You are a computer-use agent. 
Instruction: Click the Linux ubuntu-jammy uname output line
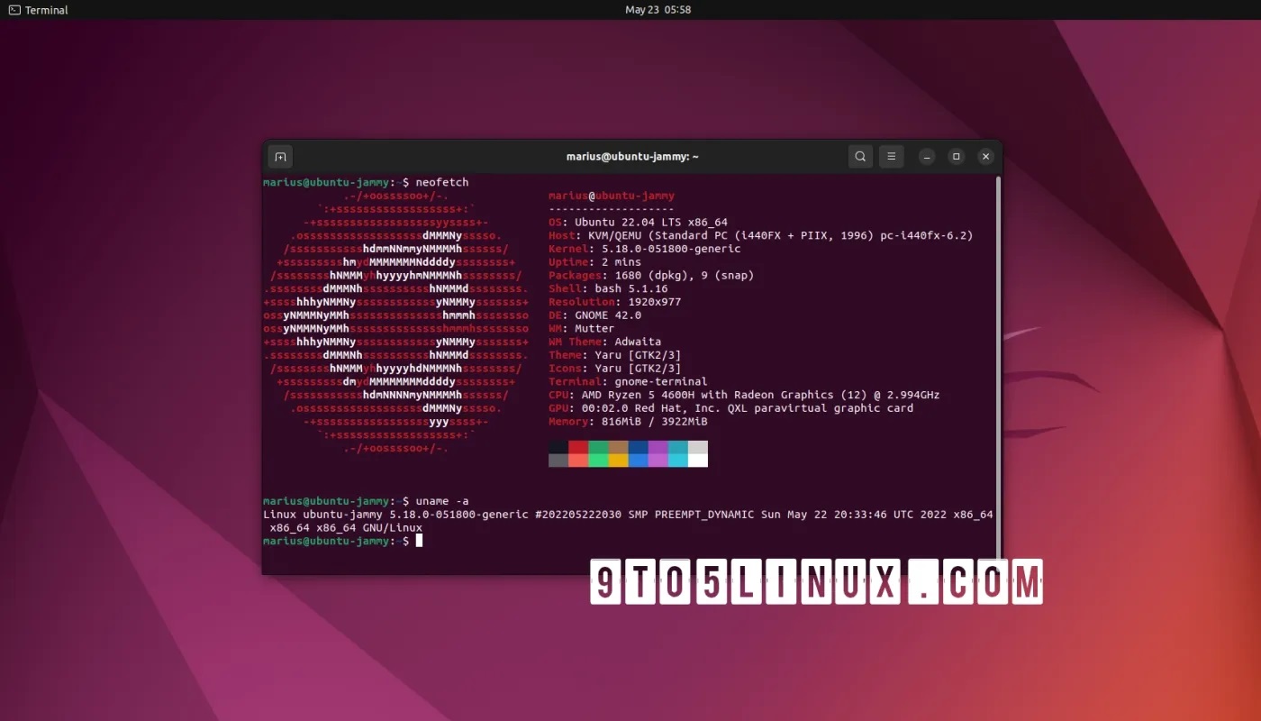pyautogui.click(x=628, y=521)
